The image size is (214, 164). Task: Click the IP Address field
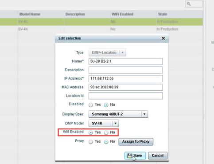(x=125, y=79)
